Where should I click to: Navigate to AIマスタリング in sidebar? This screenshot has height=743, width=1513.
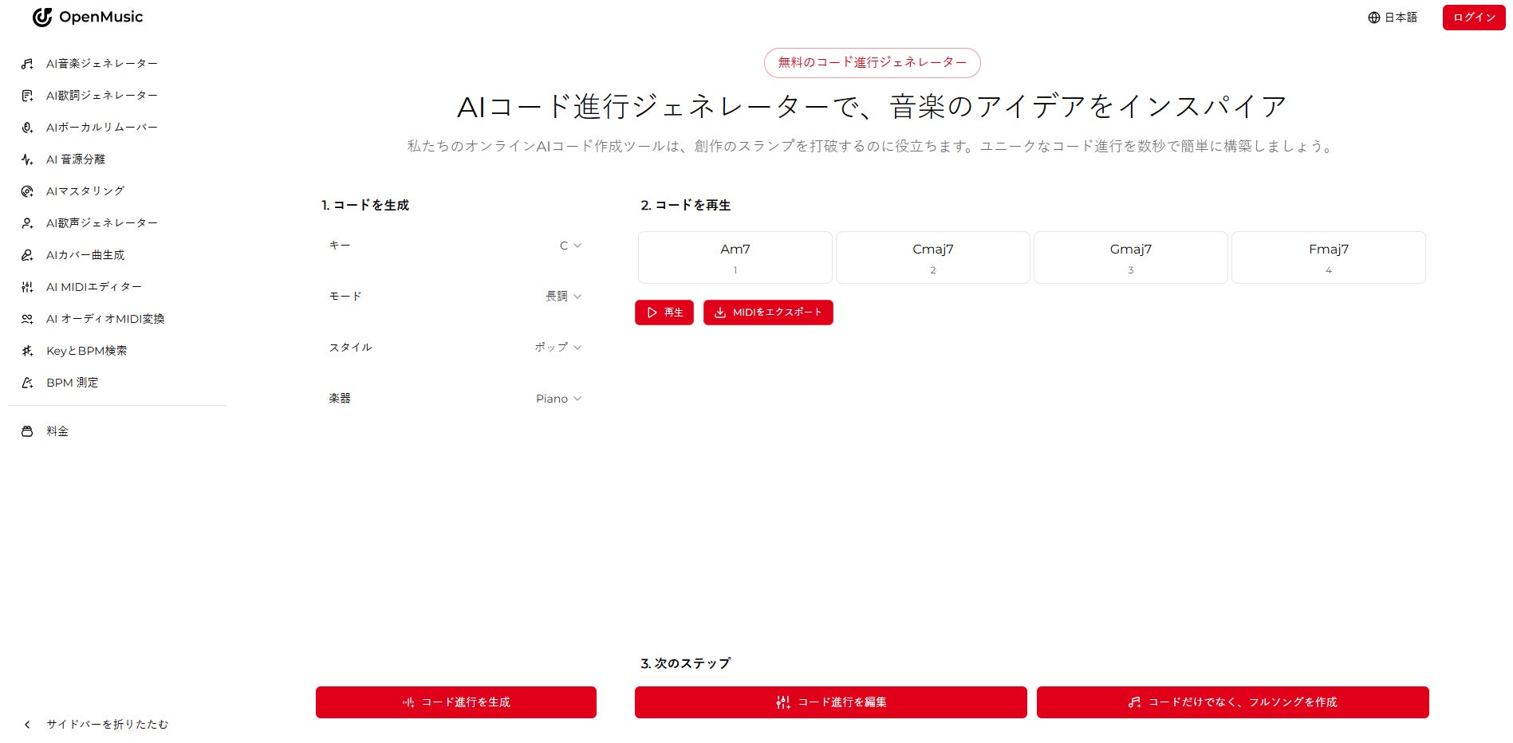(85, 191)
